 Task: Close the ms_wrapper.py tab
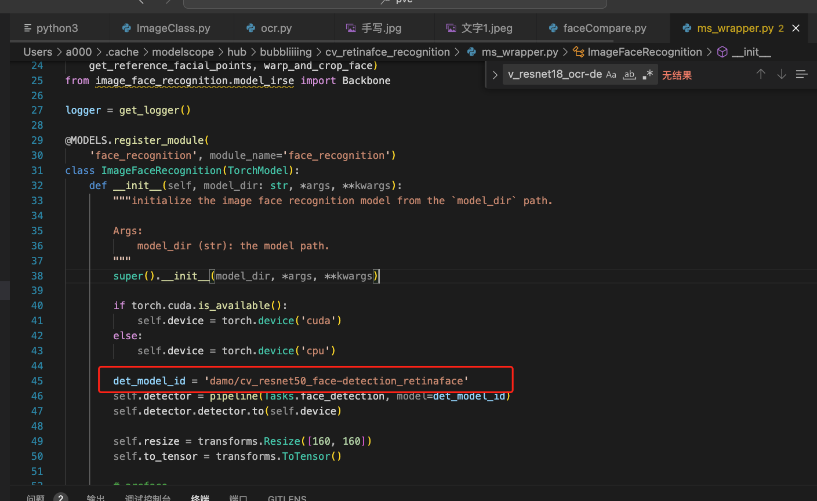[x=796, y=28]
